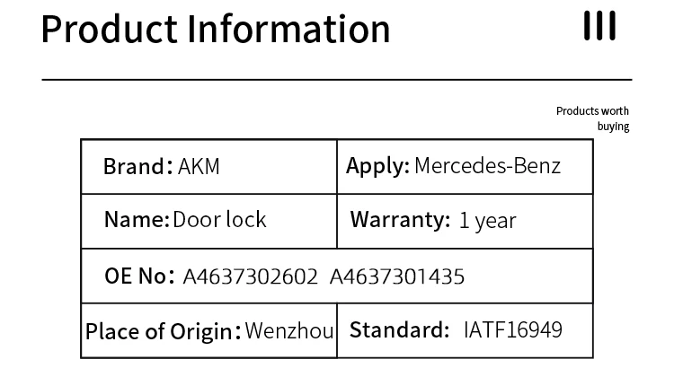The image size is (674, 377).
Task: Select the Apply label
Action: coord(377,166)
